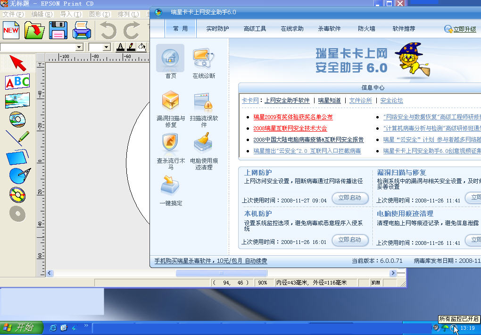
Task: Open 编辑(E) menu
Action: 42,14
